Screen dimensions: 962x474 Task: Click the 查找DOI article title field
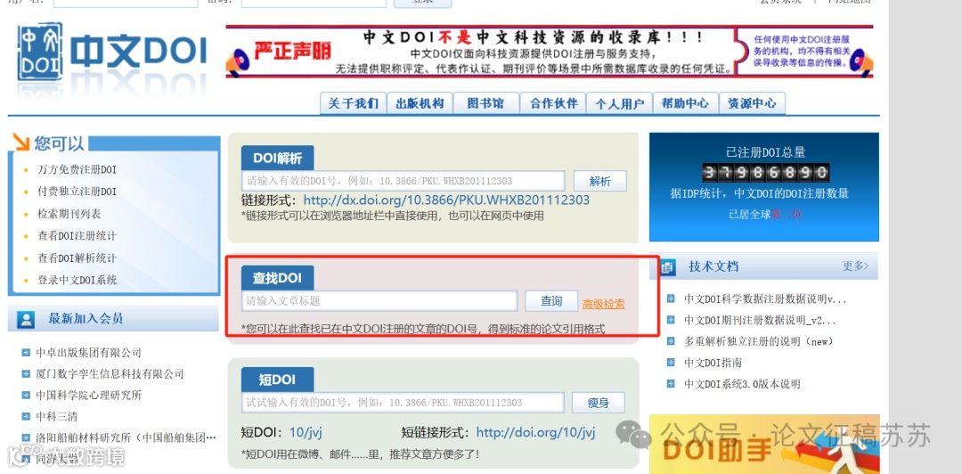[379, 301]
